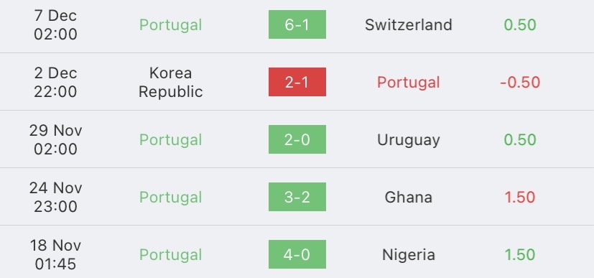594x278 pixels.
Task: Select Uruguay team name
Action: tap(409, 140)
